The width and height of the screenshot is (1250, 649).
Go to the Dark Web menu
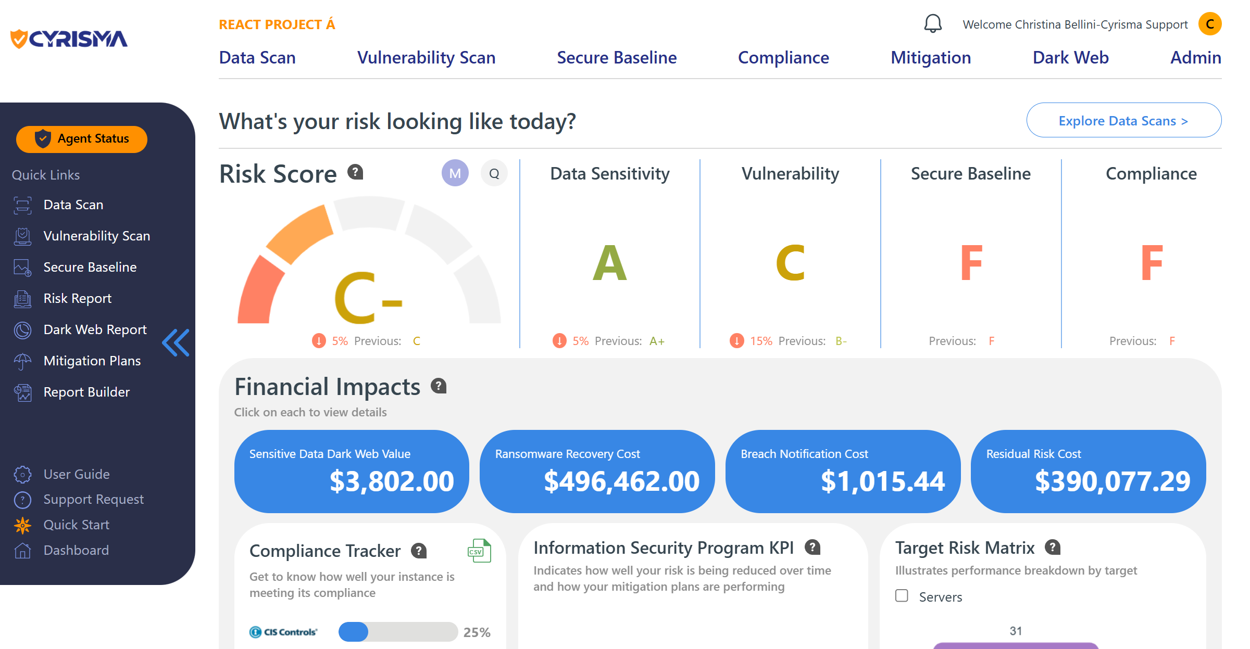[x=1070, y=57]
